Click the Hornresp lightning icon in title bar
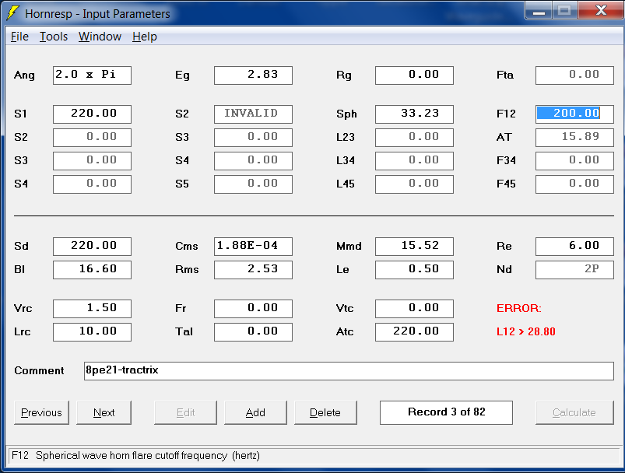This screenshot has height=473, width=625. tap(12, 12)
